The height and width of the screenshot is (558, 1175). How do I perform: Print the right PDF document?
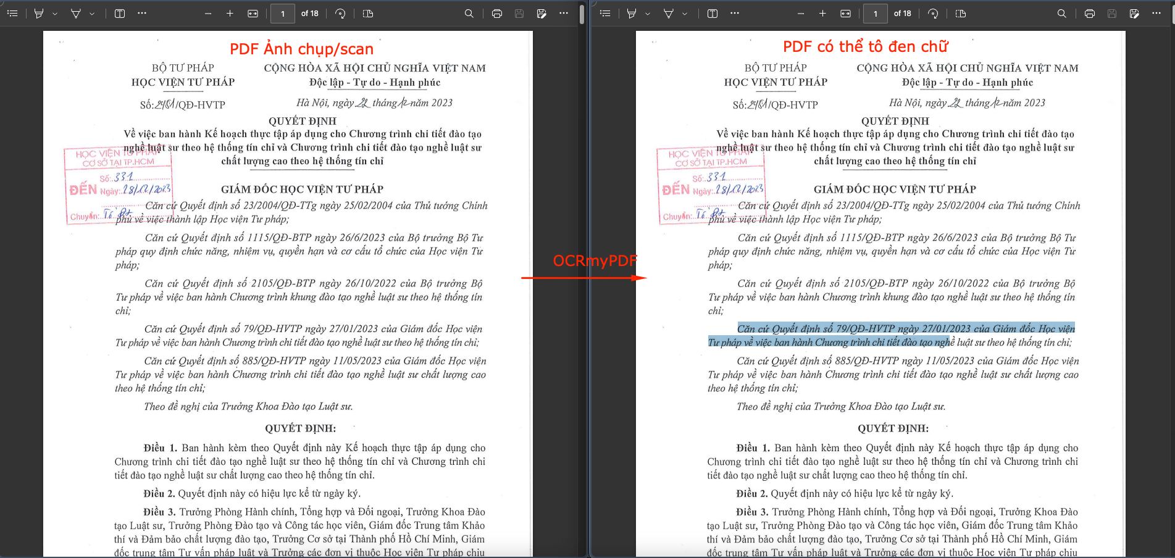tap(1090, 13)
